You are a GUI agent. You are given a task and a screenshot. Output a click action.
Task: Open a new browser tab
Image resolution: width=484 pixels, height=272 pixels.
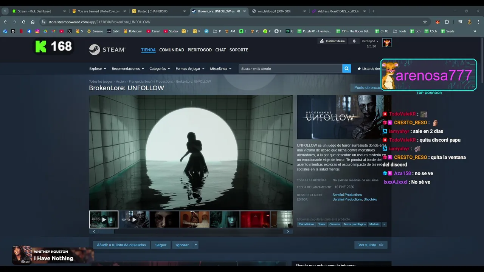click(x=373, y=11)
